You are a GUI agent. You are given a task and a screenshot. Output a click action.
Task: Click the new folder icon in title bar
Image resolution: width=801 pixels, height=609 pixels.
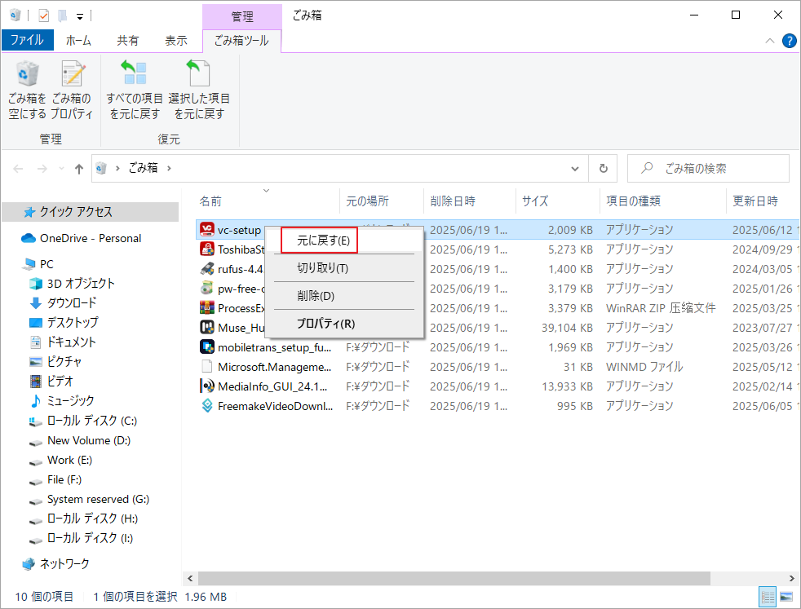pos(62,15)
